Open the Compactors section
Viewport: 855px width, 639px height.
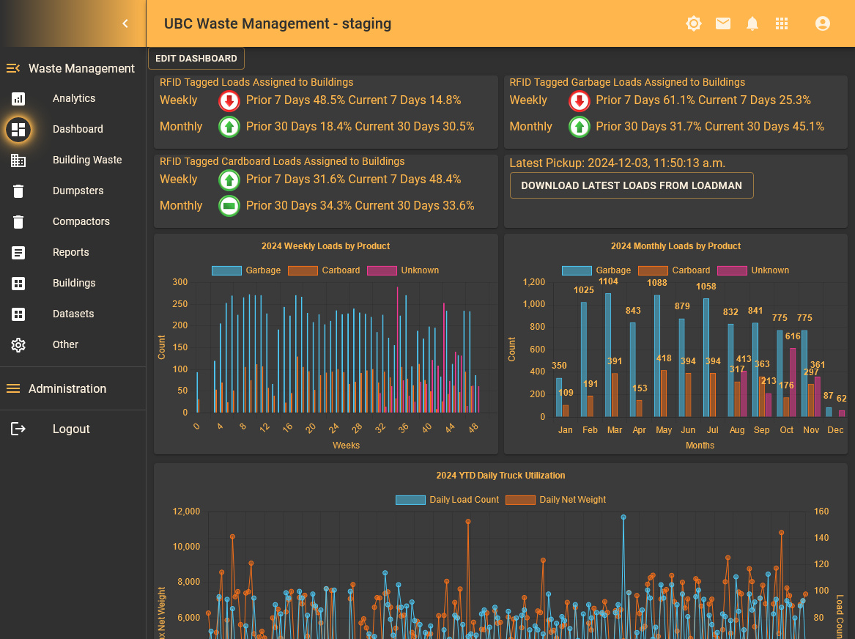tap(81, 221)
